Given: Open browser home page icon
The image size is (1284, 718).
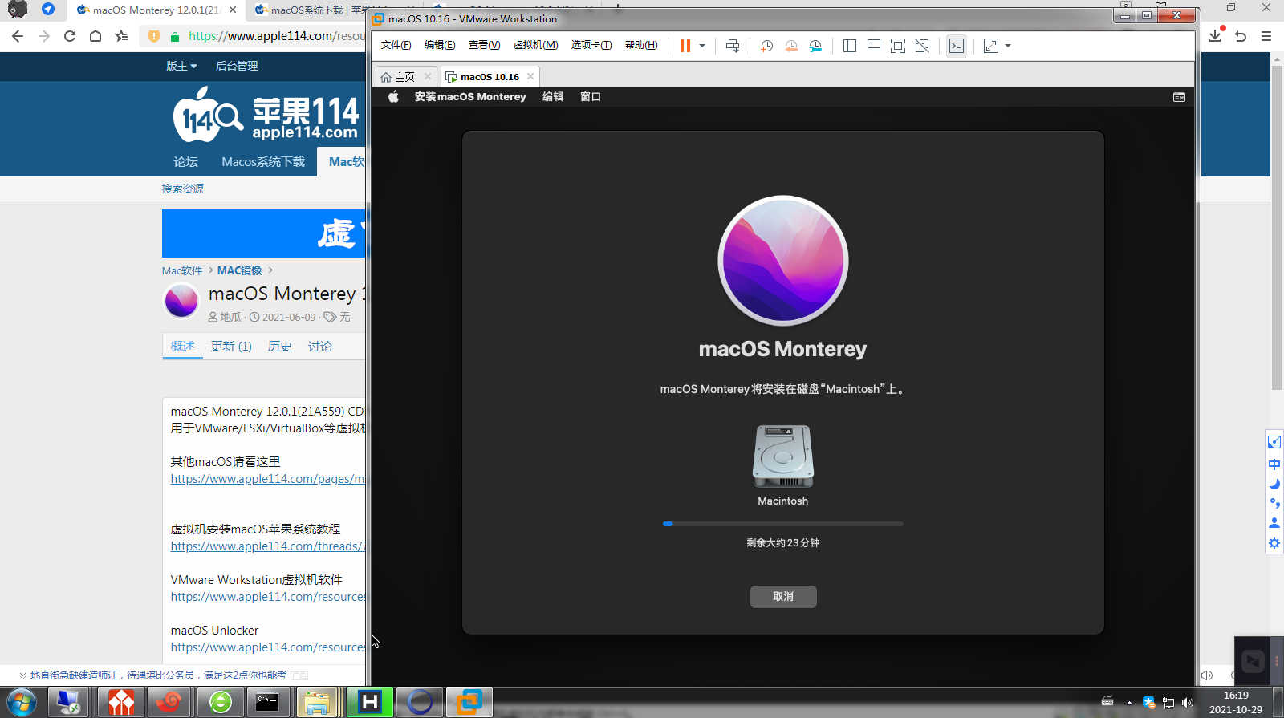Looking at the screenshot, I should tap(95, 36).
